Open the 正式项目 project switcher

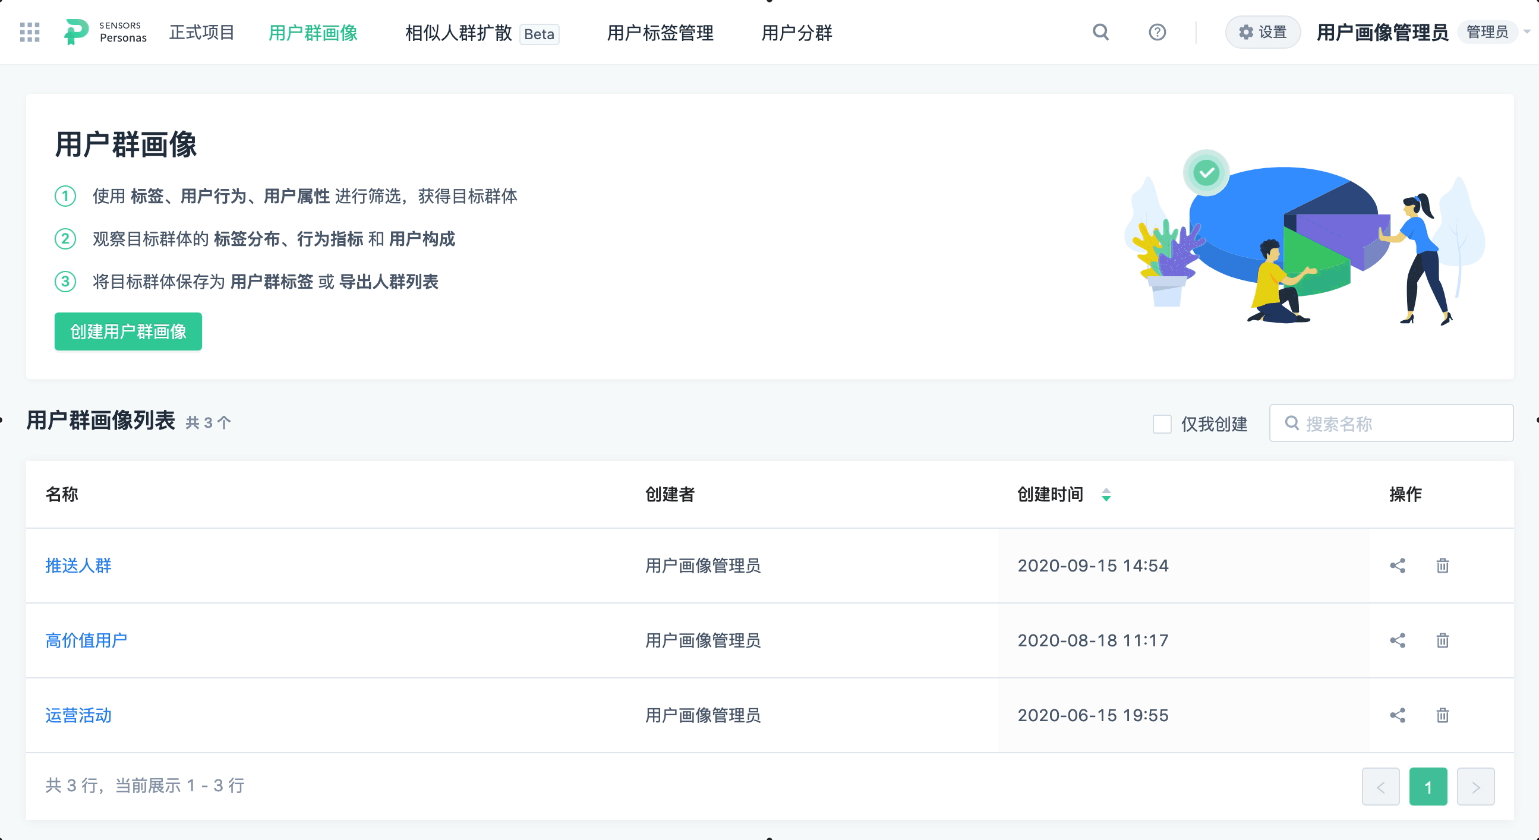pyautogui.click(x=201, y=32)
